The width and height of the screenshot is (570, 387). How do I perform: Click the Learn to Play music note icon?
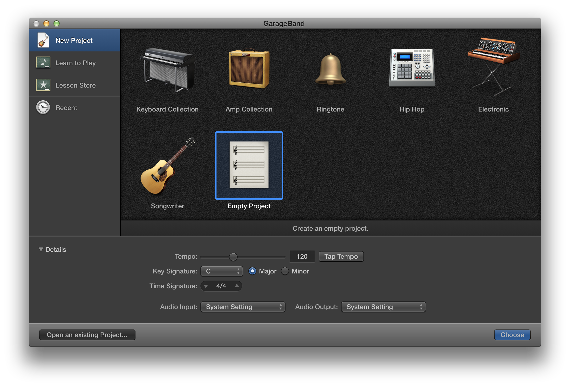point(43,63)
